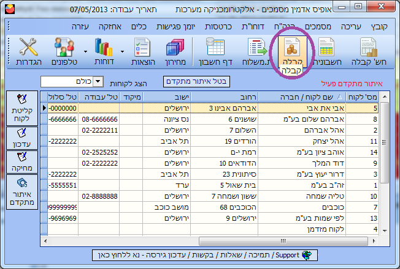
Task: Click בטל איתור מתקדם button
Action: pyautogui.click(x=196, y=81)
